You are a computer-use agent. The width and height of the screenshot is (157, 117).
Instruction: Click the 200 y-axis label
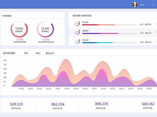pos(5,69)
